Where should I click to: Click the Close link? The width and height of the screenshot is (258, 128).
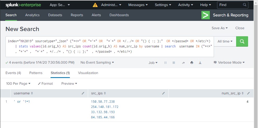pyautogui.click(x=240, y=28)
